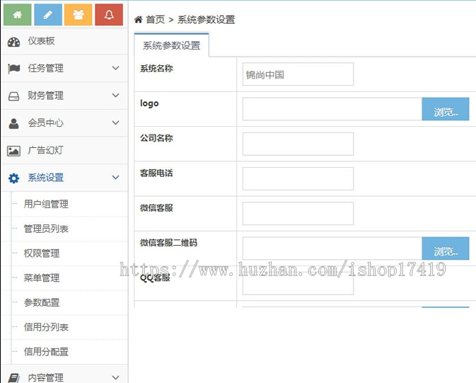The image size is (476, 383).
Task: Open 信用分列表 submenu item
Action: [46, 327]
